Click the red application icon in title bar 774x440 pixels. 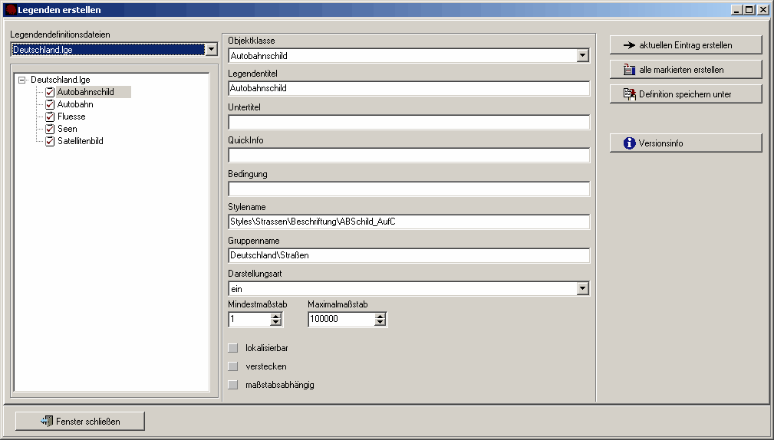tap(11, 10)
